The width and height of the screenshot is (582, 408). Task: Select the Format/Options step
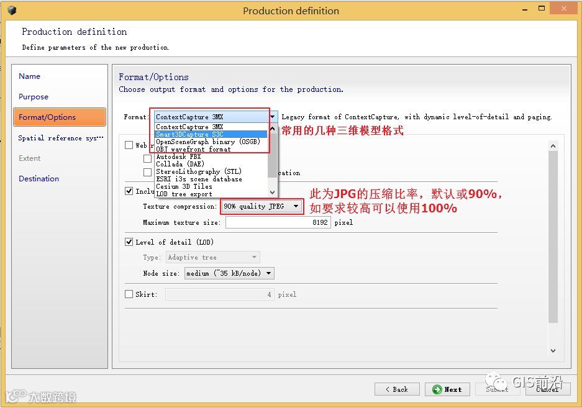point(60,117)
